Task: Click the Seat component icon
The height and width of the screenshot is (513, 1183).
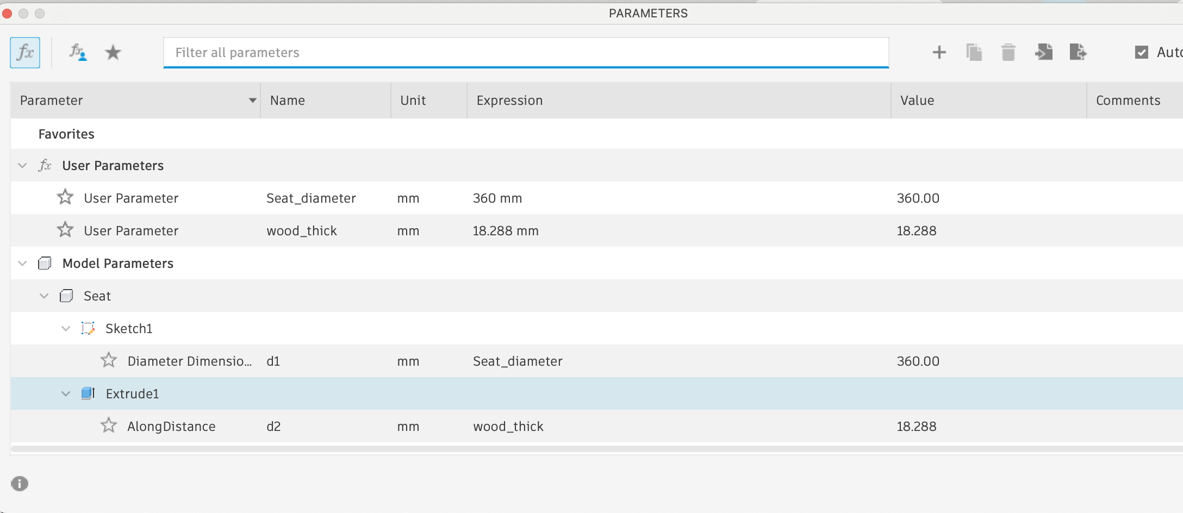Action: click(66, 296)
